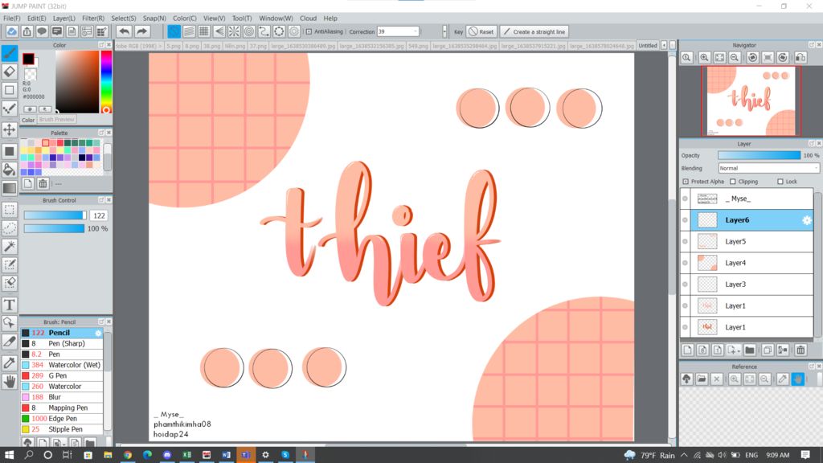The image size is (823, 463).
Task: Enable the vanishing point snap guide
Action: [x=219, y=31]
